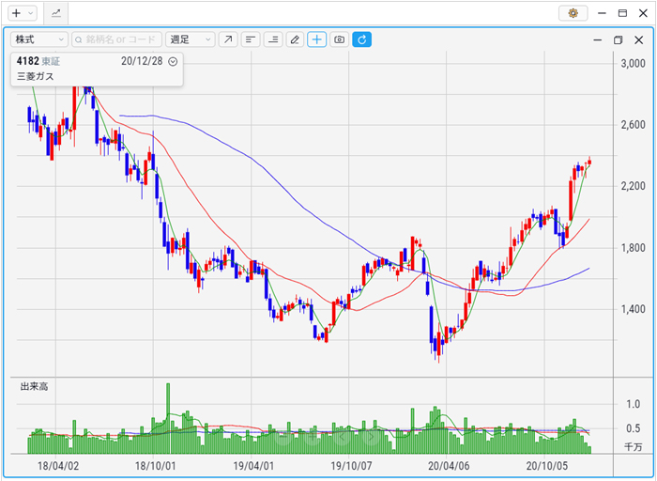Click the left-aligned lines icon
The height and width of the screenshot is (481, 657).
click(251, 39)
